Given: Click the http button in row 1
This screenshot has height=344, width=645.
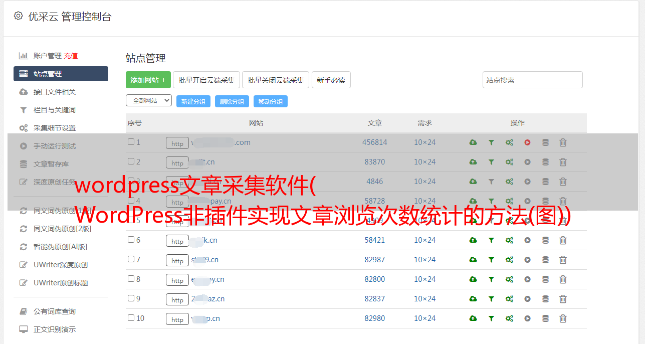Looking at the screenshot, I should point(177,143).
